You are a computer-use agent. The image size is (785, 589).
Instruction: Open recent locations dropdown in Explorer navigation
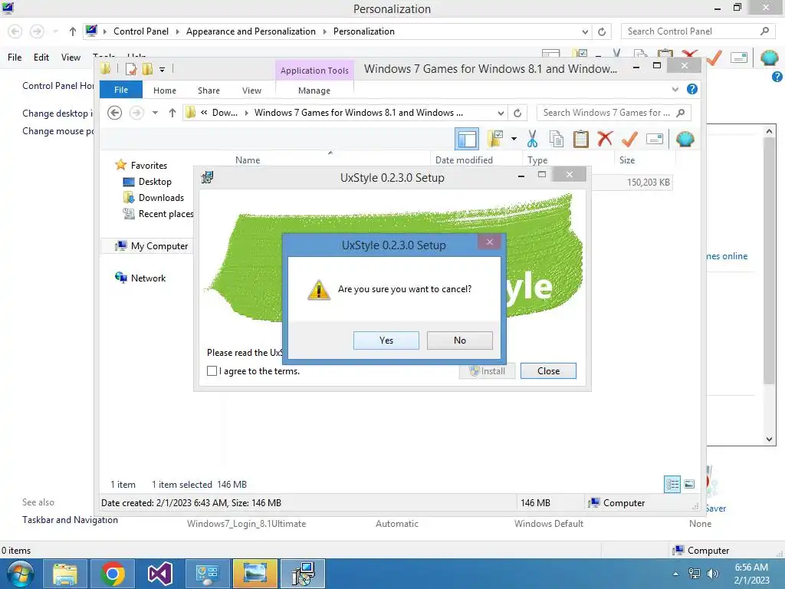tap(155, 113)
